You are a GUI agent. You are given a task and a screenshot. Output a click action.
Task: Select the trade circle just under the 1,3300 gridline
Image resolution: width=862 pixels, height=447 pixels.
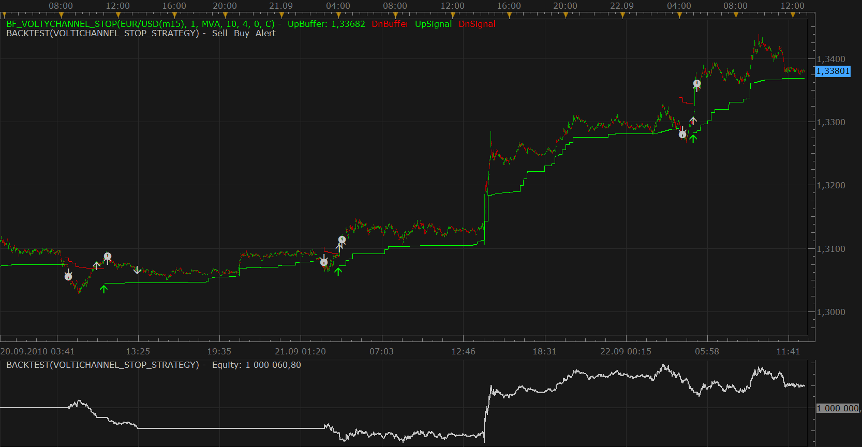pos(682,135)
